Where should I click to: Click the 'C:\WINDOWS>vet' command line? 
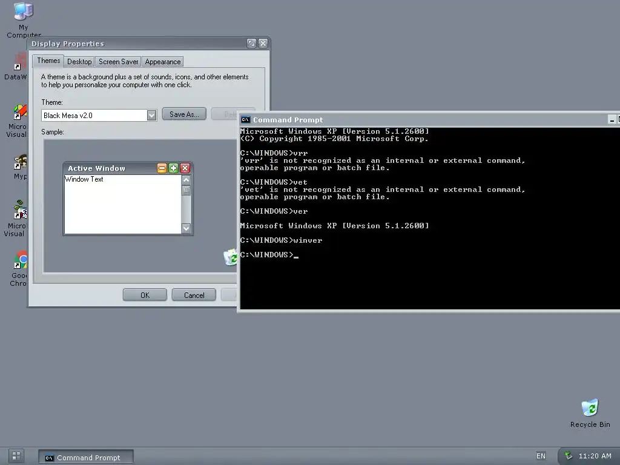274,182
